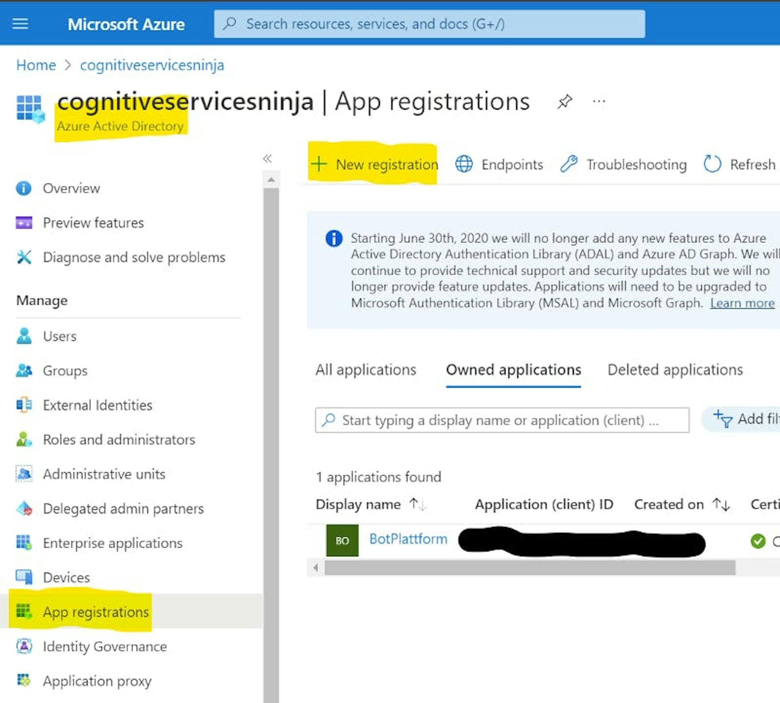This screenshot has height=703, width=780.
Task: Click the '1 applications found' text
Action: 379,477
